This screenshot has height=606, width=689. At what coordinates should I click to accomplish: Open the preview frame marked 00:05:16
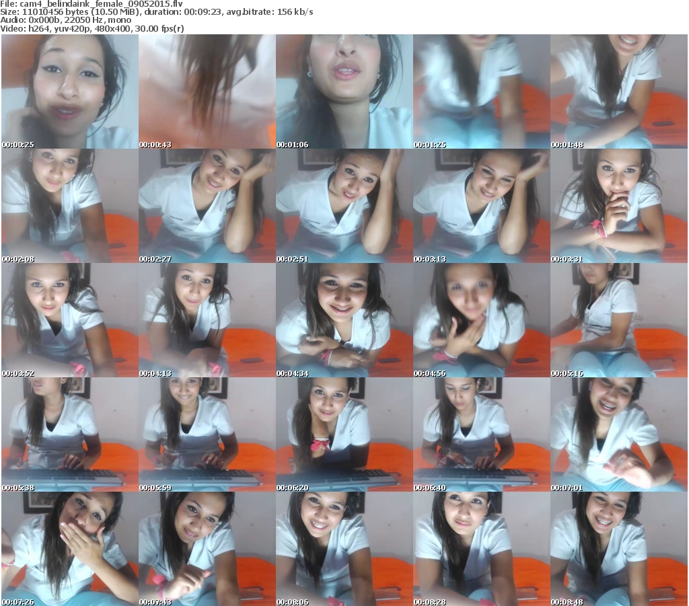[x=619, y=320]
